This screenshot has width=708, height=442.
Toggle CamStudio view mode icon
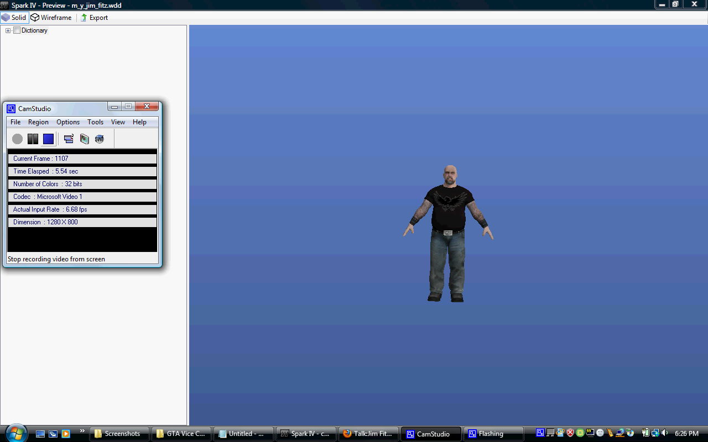tap(69, 139)
